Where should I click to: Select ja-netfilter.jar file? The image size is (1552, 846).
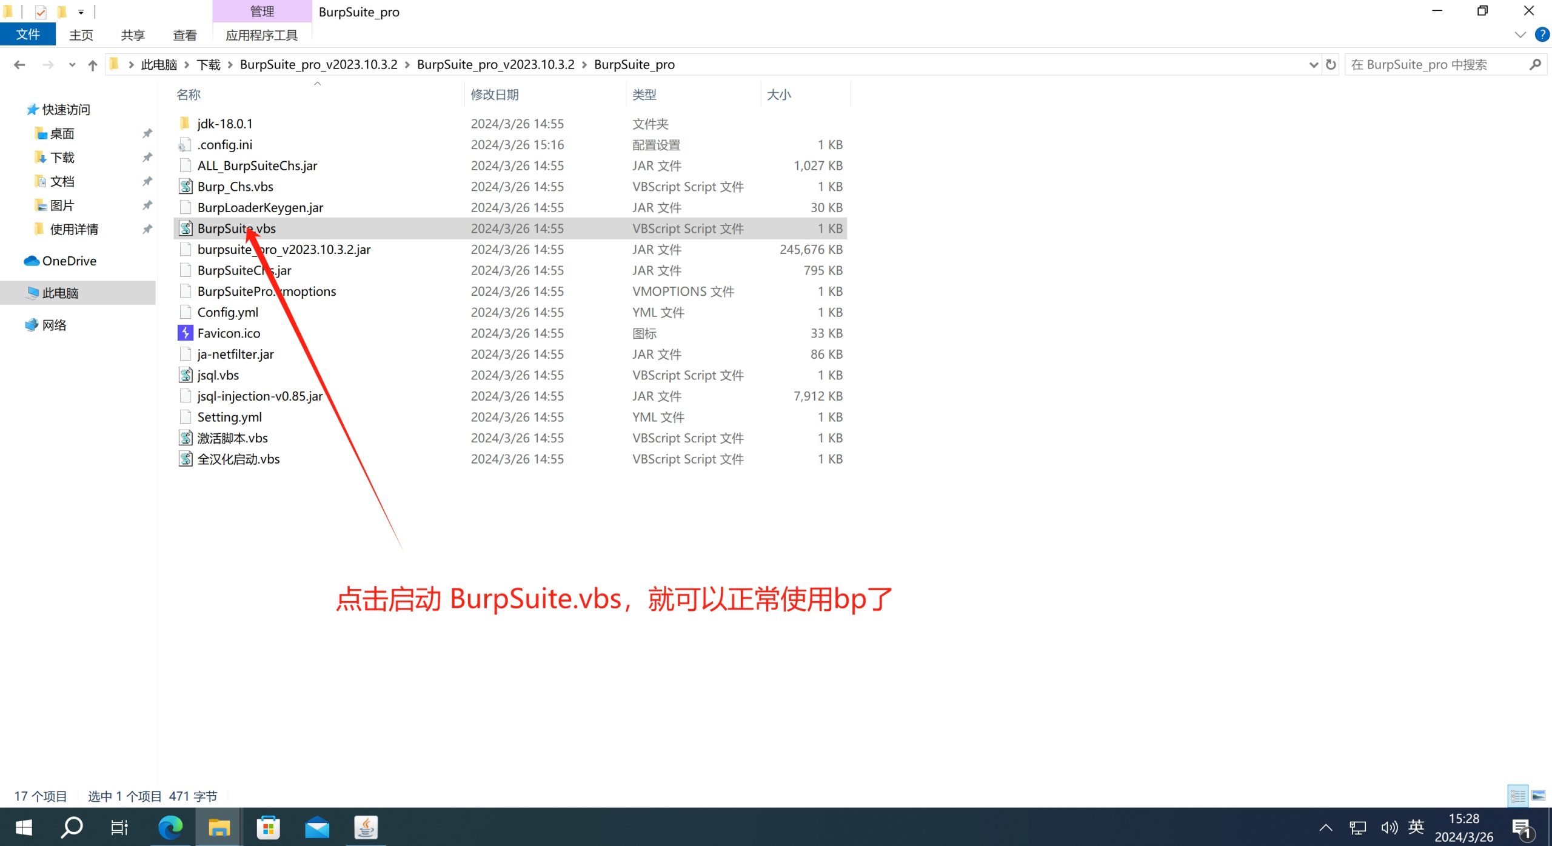[x=235, y=355]
